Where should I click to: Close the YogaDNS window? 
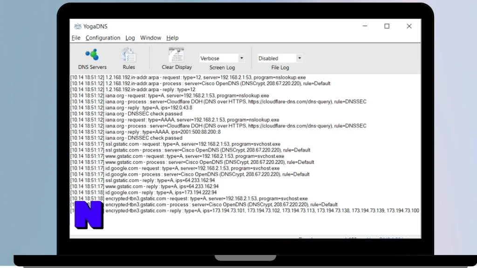pyautogui.click(x=409, y=26)
